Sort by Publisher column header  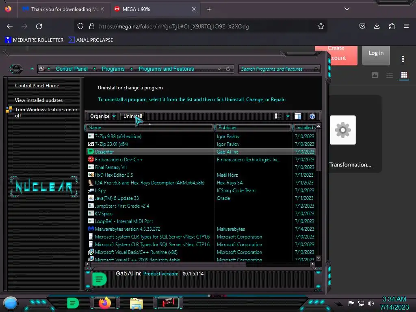click(253, 128)
